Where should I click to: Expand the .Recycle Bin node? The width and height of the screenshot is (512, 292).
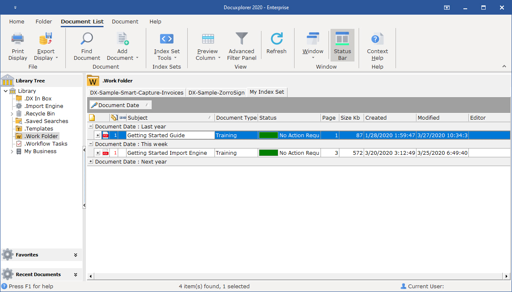pyautogui.click(x=12, y=114)
